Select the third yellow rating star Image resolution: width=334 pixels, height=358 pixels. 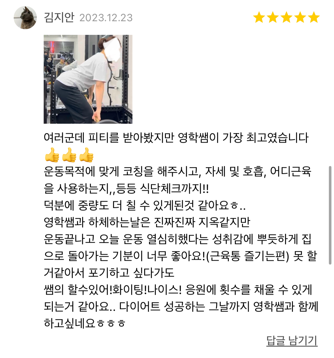(286, 17)
